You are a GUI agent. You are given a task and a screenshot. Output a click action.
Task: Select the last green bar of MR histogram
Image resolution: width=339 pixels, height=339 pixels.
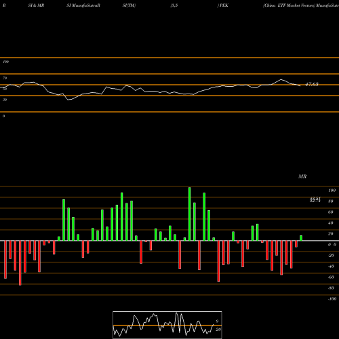pos(301,238)
